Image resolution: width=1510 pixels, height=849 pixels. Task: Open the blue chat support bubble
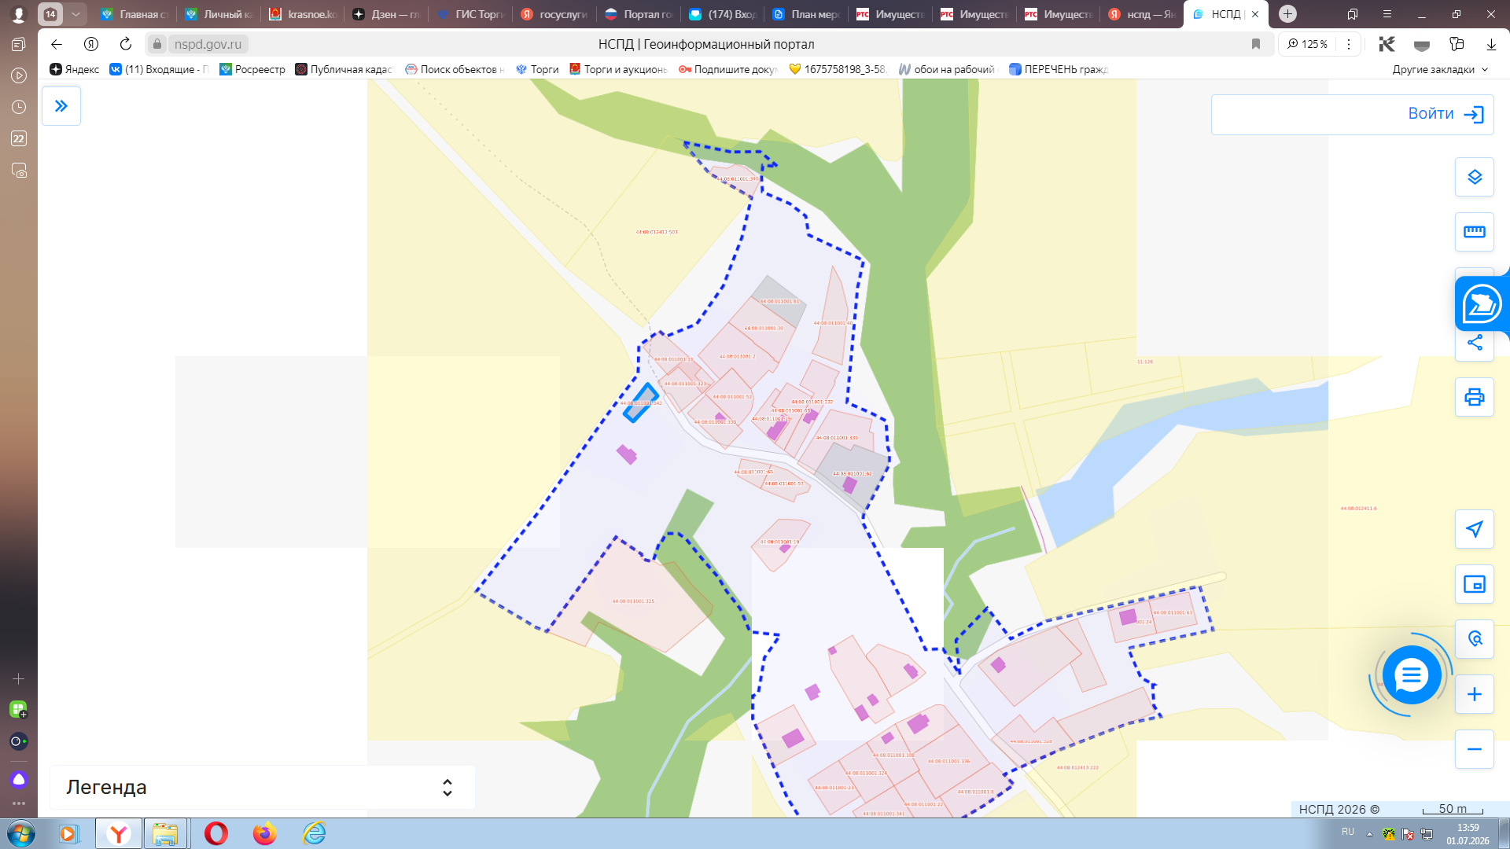(1412, 674)
